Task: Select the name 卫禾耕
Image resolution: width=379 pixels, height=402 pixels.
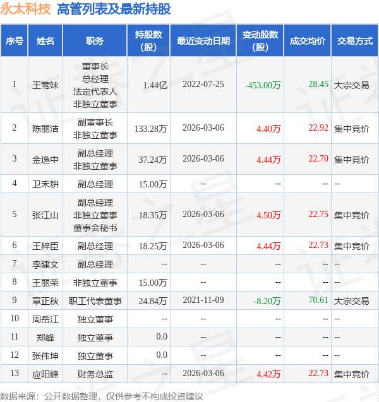Action: point(45,184)
